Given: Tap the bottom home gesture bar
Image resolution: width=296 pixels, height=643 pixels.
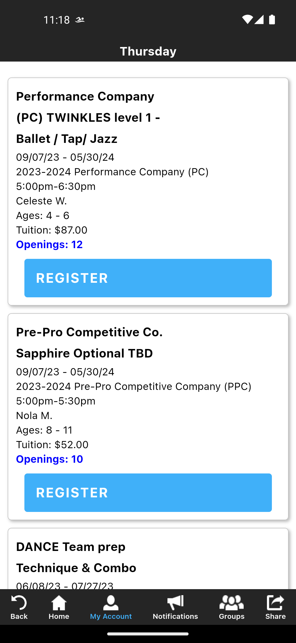Looking at the screenshot, I should (x=148, y=634).
